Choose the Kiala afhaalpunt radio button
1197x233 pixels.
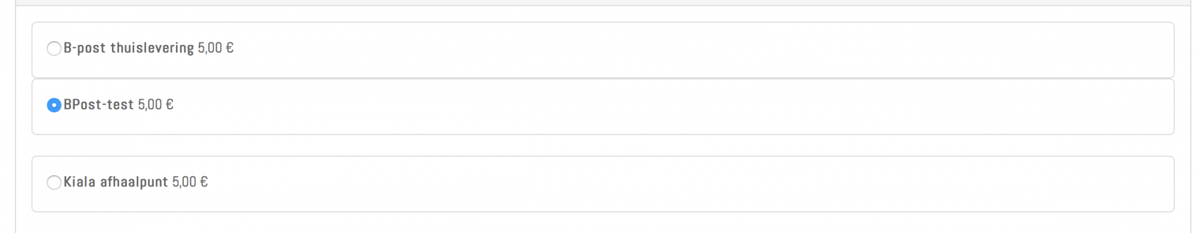click(54, 182)
